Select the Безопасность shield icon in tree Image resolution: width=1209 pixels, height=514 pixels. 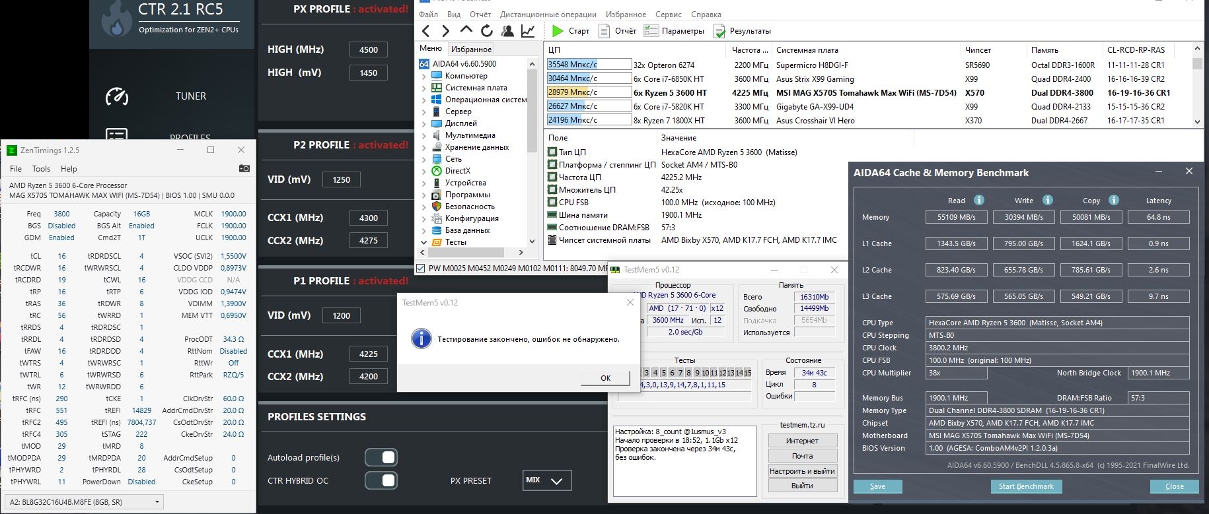437,207
